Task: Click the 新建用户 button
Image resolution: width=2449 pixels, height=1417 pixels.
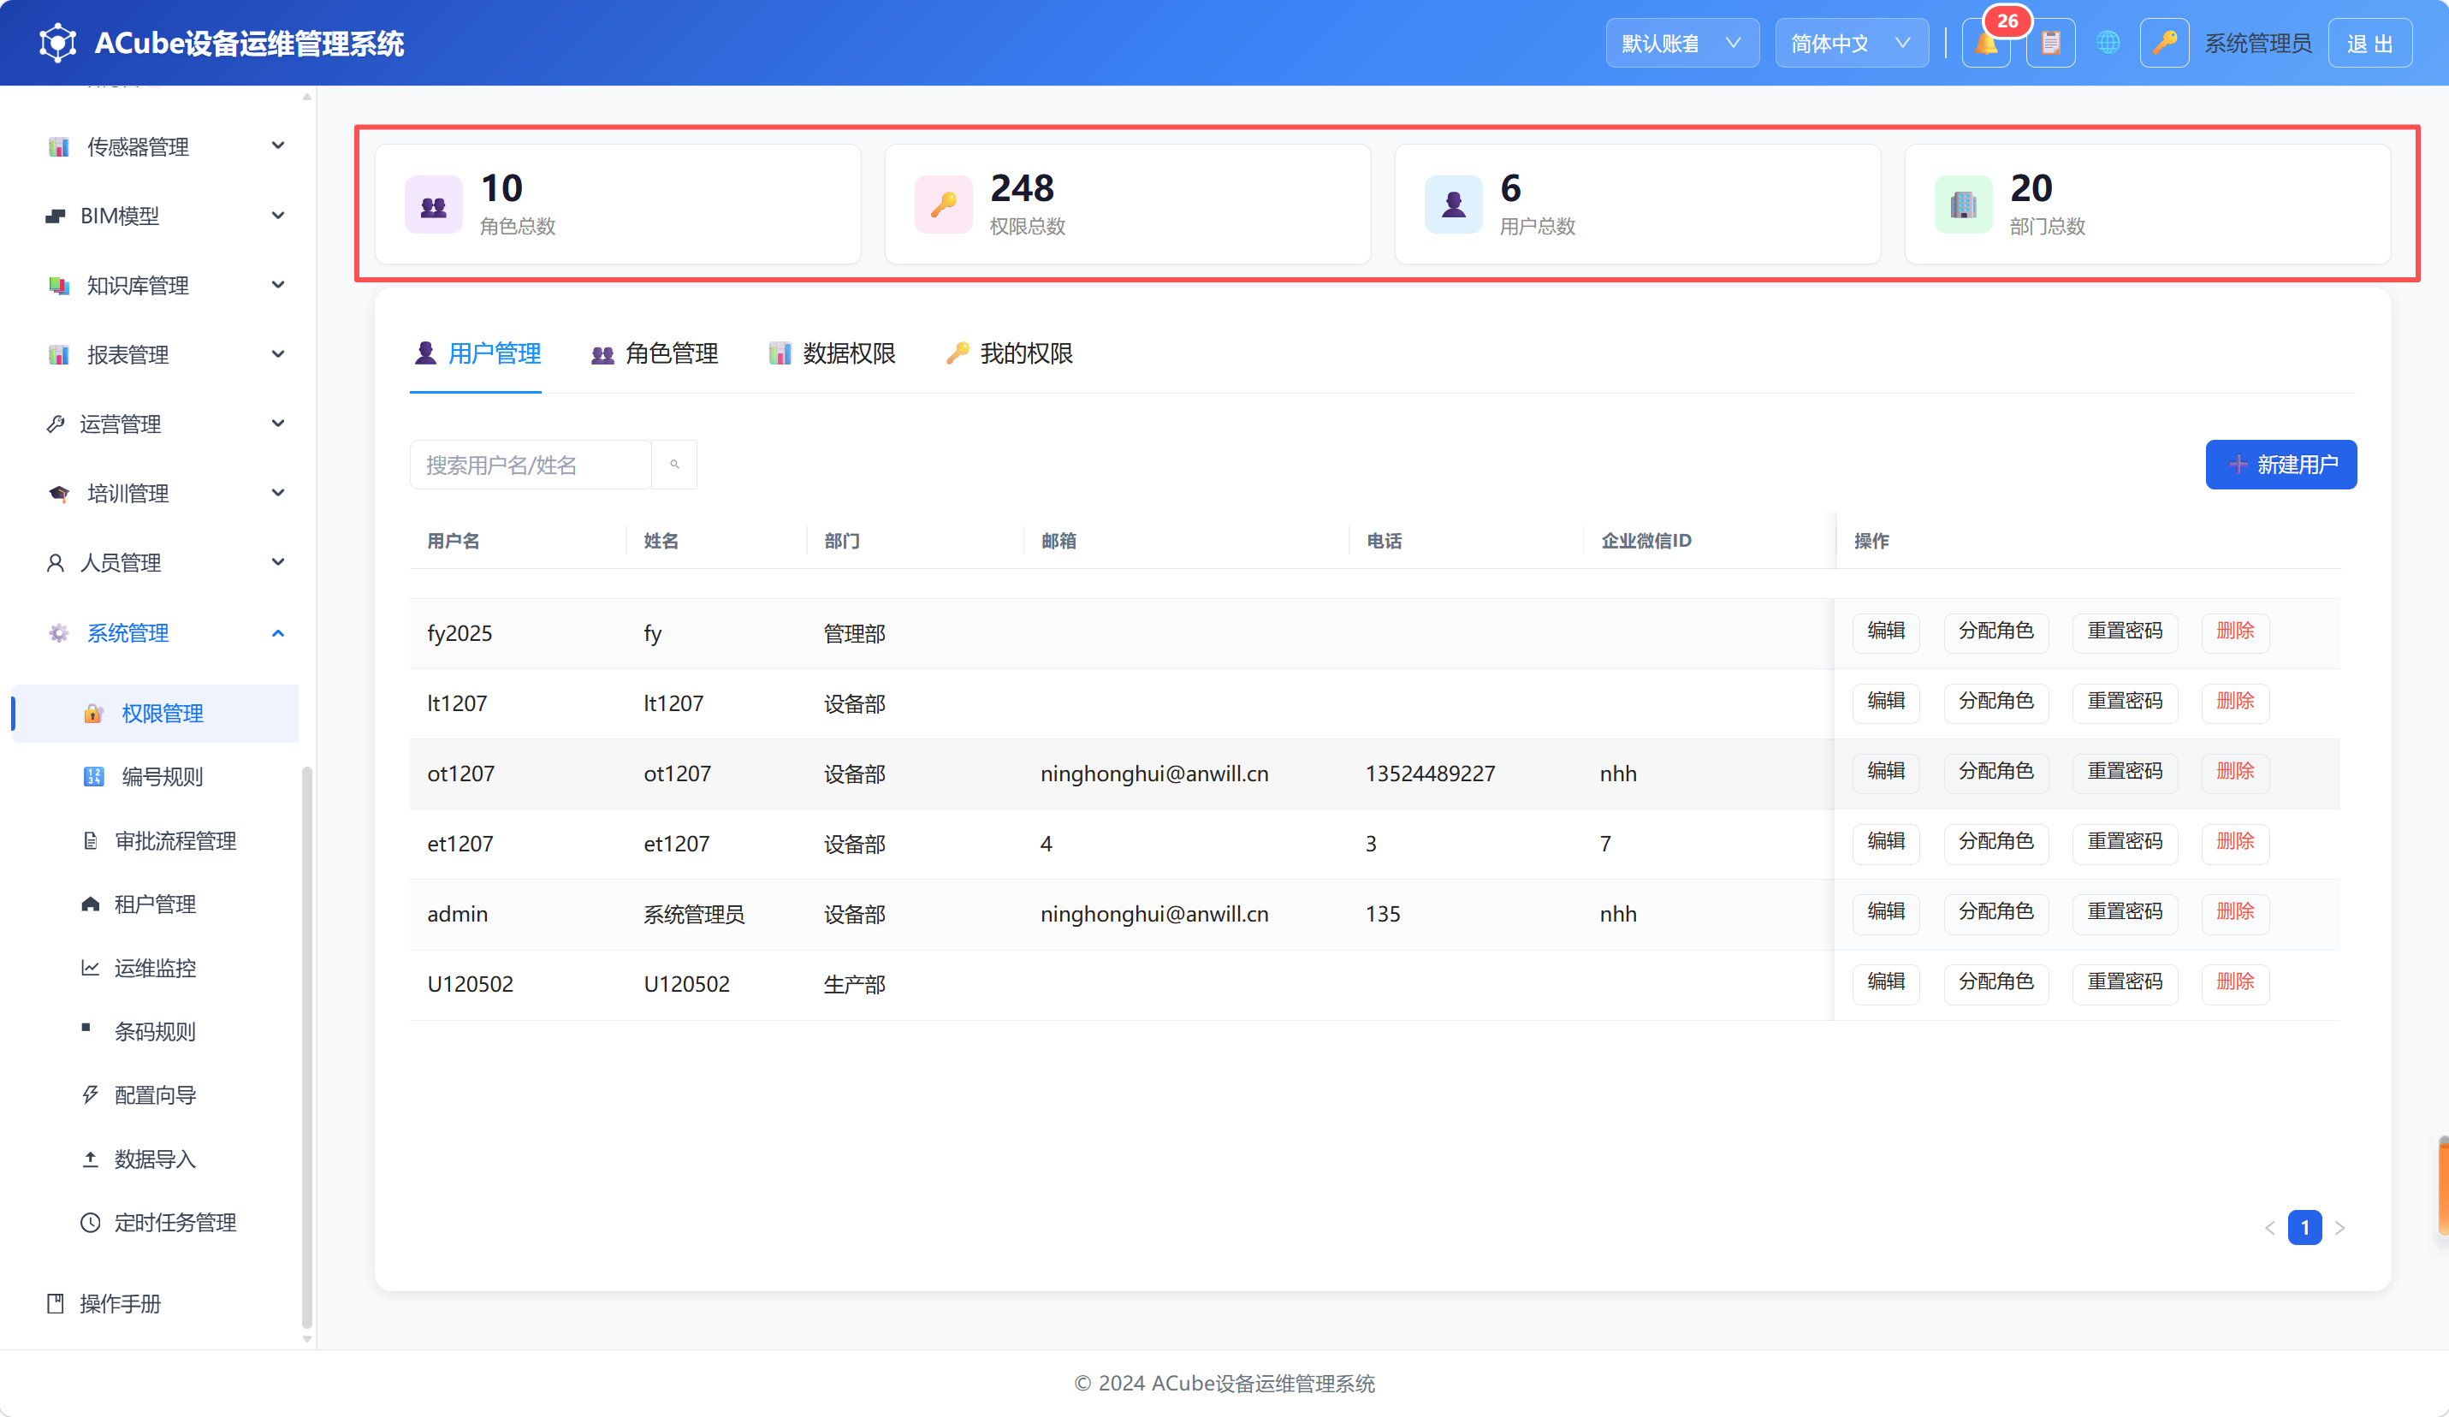Action: coord(2281,465)
